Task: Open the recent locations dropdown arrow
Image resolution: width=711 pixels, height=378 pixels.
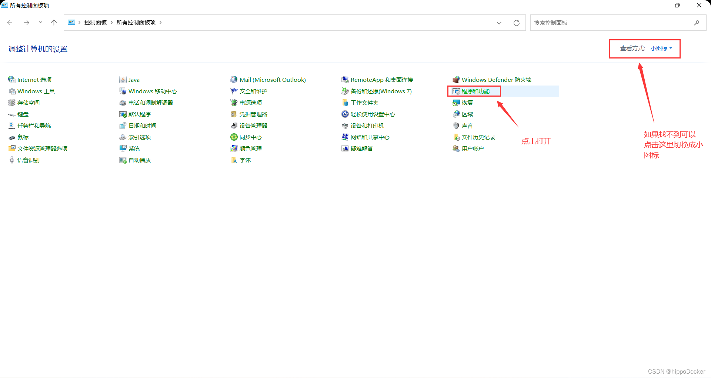Action: pyautogui.click(x=40, y=23)
